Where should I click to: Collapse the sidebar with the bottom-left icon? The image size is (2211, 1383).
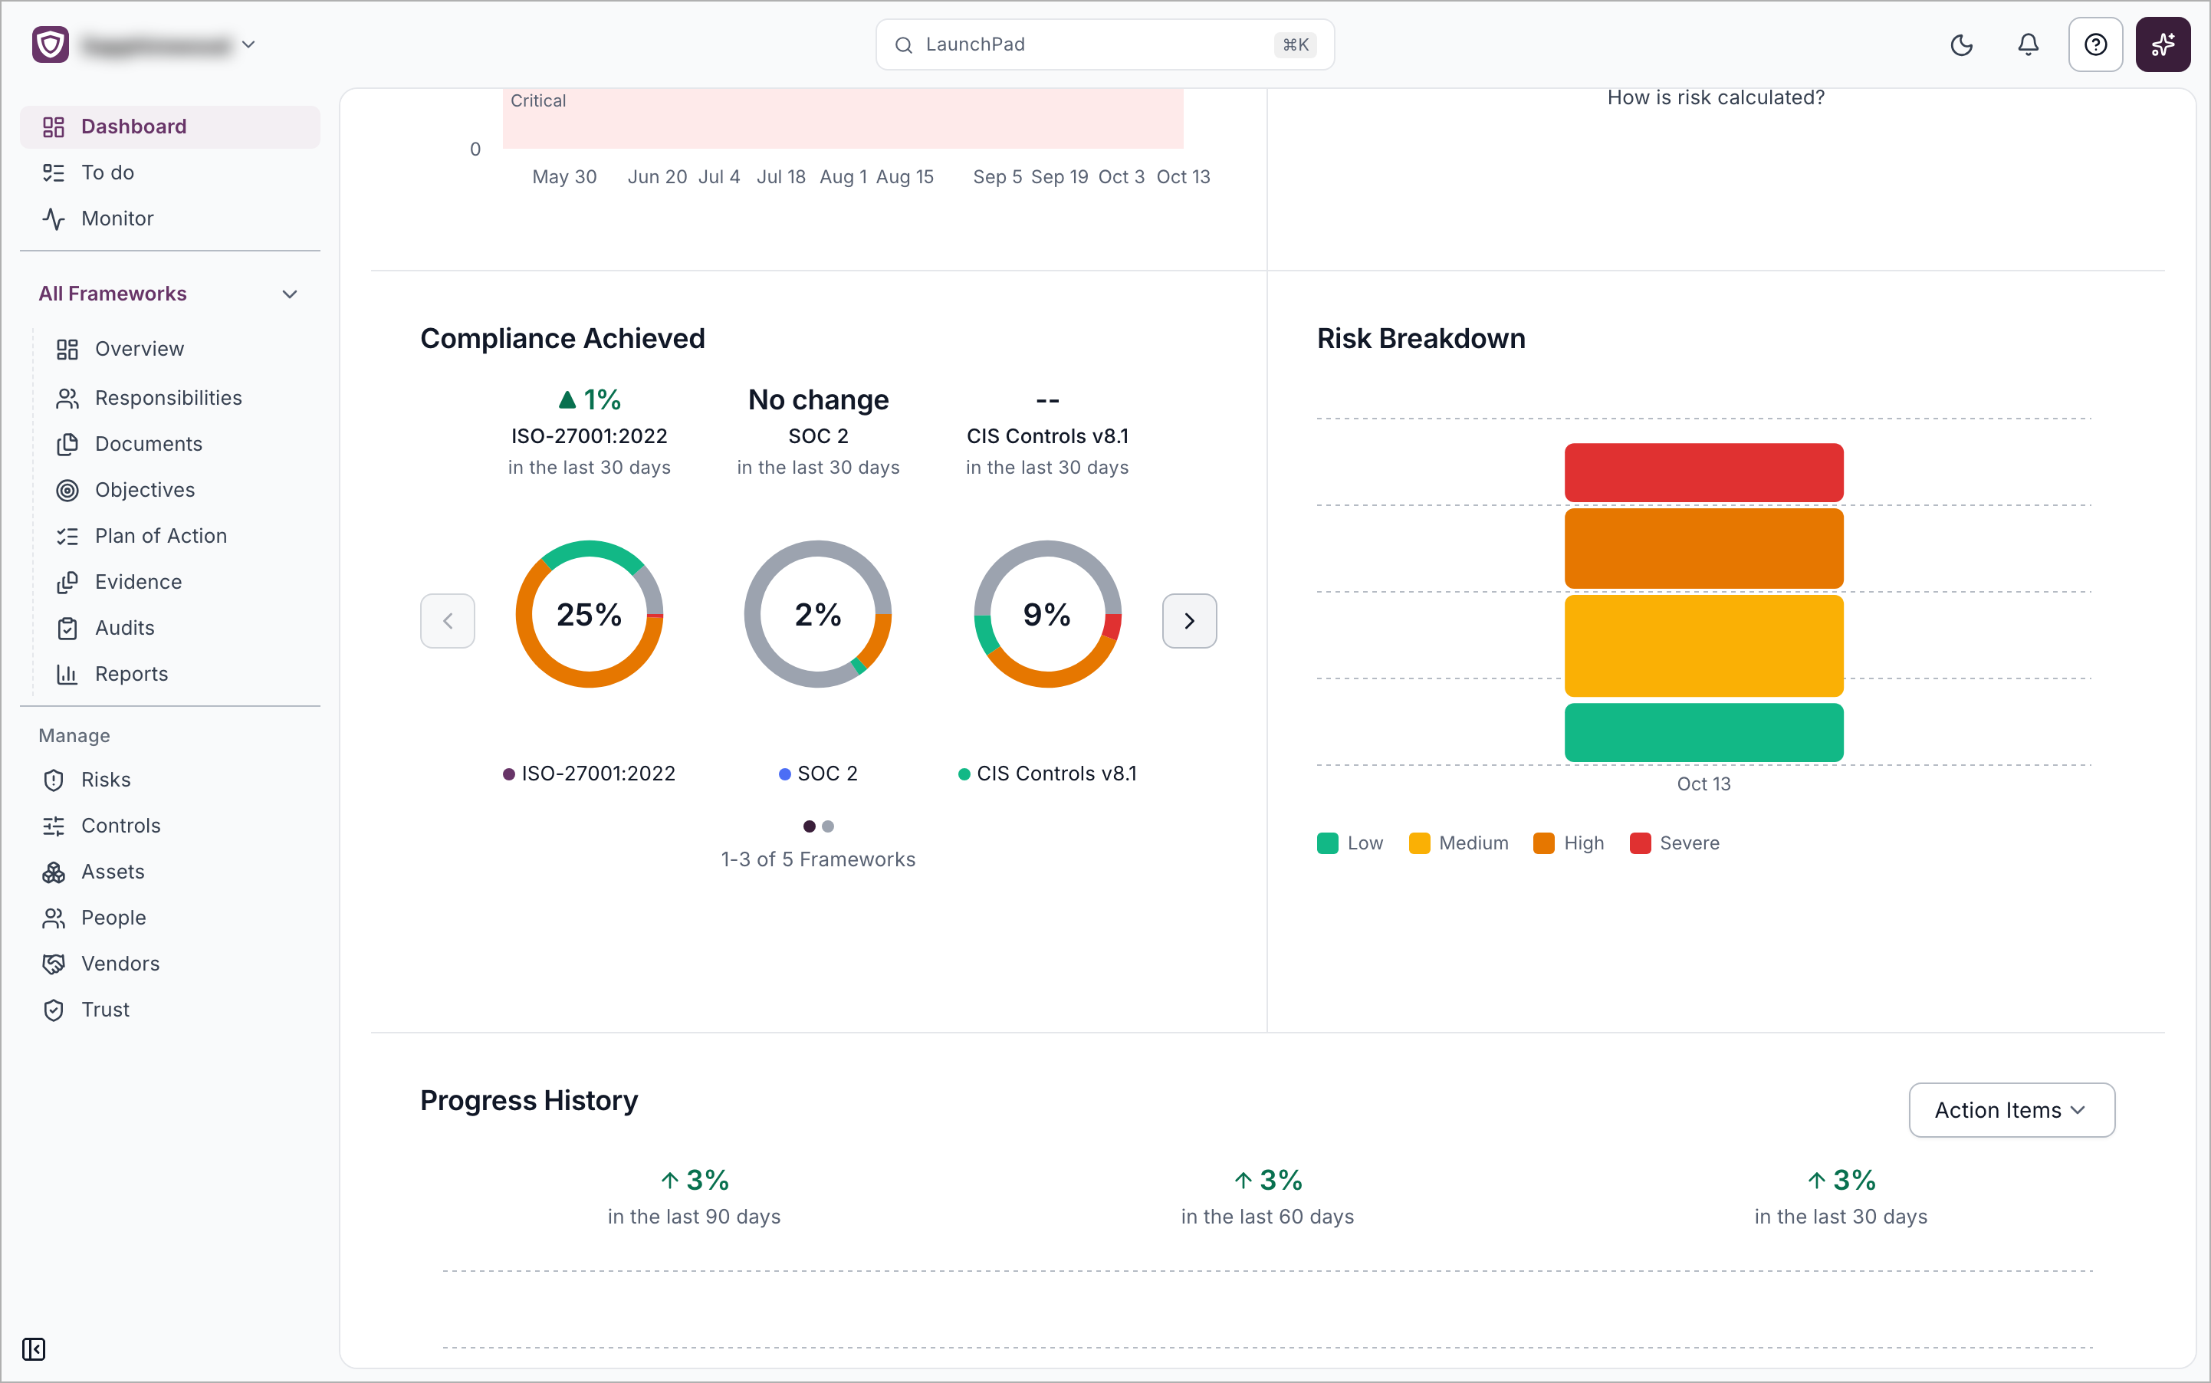34,1349
